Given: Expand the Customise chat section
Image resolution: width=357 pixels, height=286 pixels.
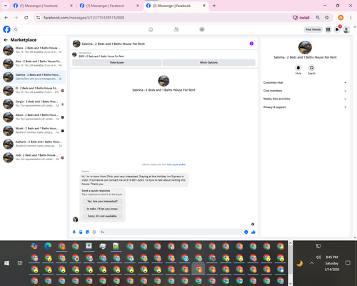Looking at the screenshot, I should point(305,83).
